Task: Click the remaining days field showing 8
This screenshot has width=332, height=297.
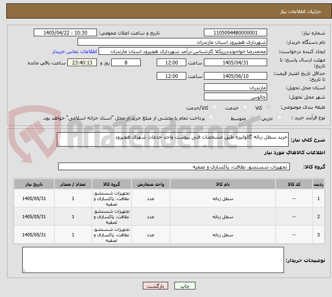Action: coord(126,63)
